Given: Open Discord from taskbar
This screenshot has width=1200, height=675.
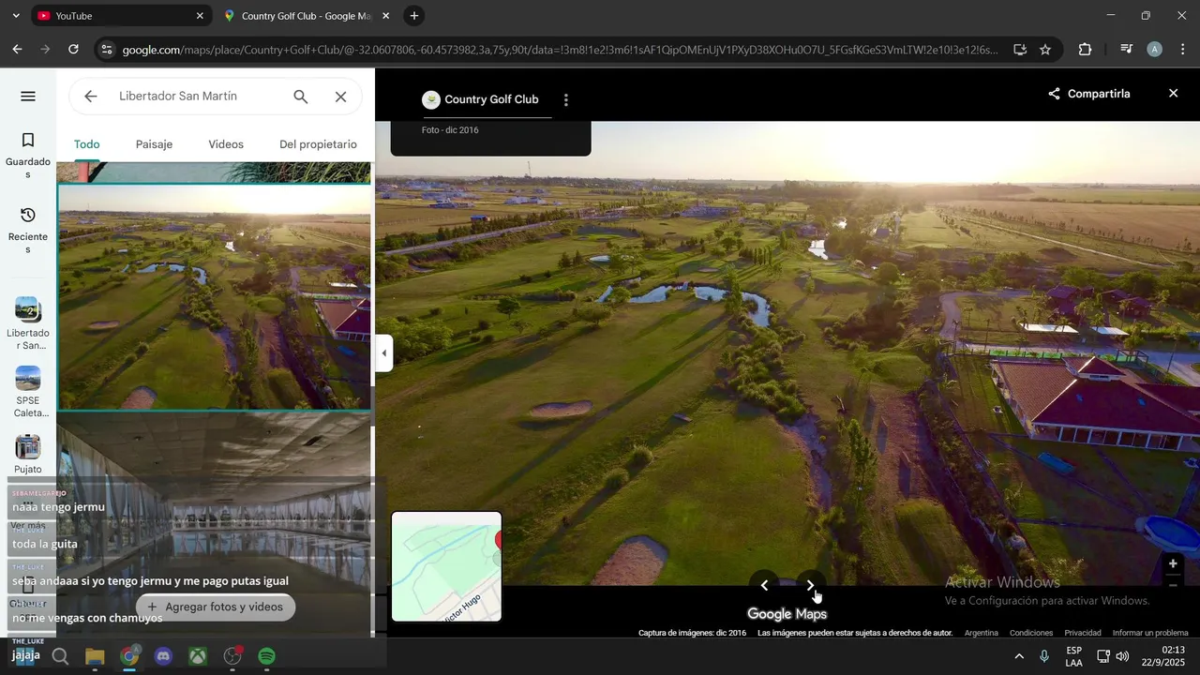Looking at the screenshot, I should coord(163,656).
